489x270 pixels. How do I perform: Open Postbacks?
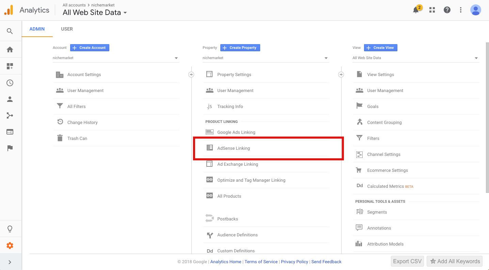(266, 219)
